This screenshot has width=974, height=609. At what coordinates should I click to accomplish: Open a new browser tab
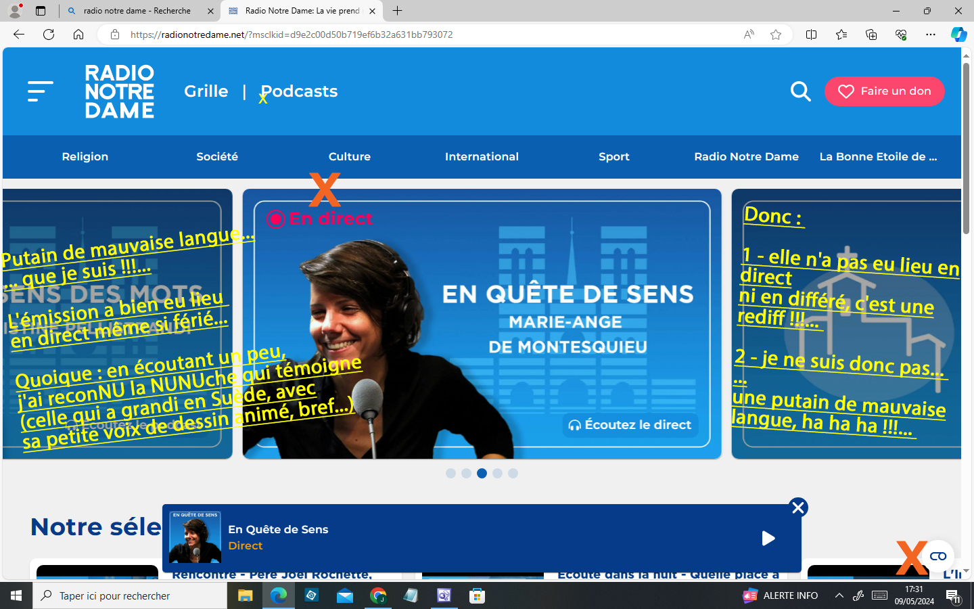tap(398, 11)
